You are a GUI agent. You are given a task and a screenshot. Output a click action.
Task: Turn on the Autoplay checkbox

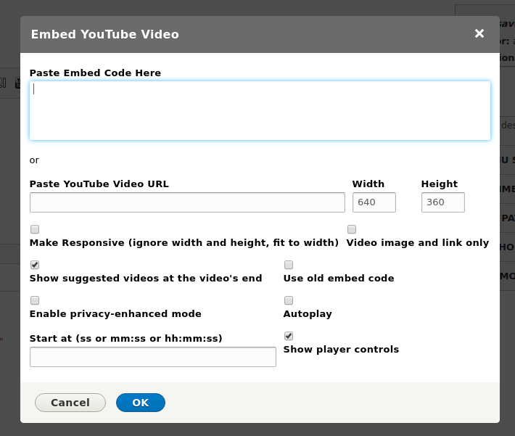click(x=289, y=300)
